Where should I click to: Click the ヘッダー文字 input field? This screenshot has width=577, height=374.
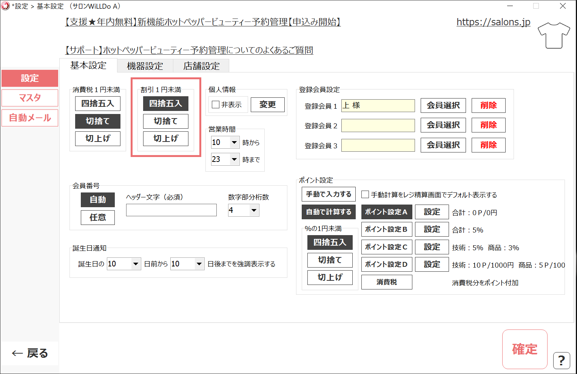(x=171, y=210)
